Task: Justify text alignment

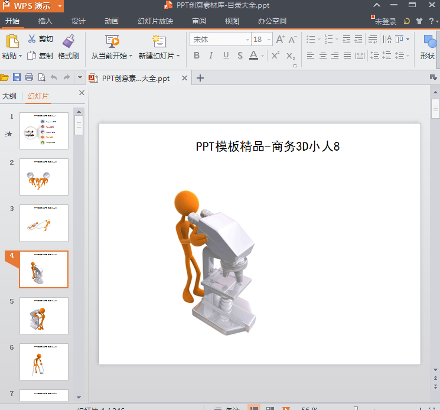Action: point(347,56)
